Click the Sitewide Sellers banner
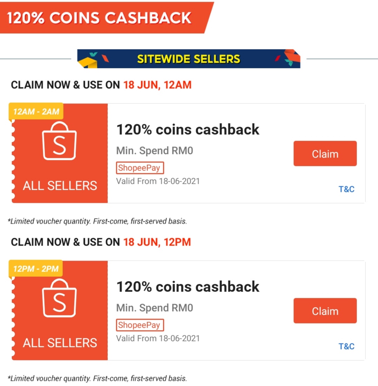Image resolution: width=378 pixels, height=386 pixels. (188, 59)
